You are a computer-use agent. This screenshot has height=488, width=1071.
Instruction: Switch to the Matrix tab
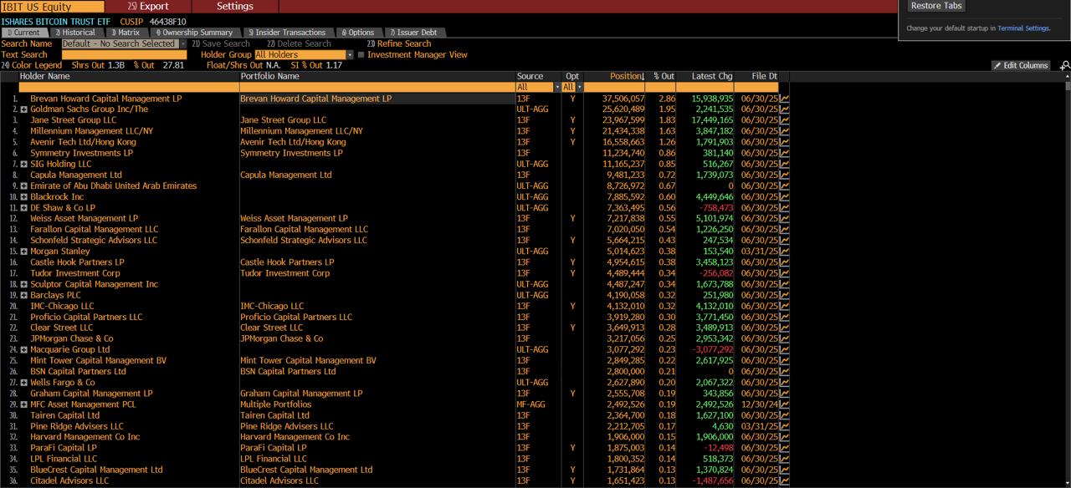pyautogui.click(x=126, y=33)
